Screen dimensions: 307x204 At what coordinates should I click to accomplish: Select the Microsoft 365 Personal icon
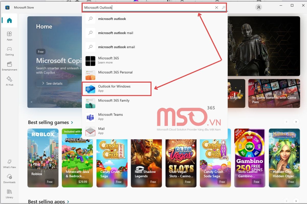point(90,75)
